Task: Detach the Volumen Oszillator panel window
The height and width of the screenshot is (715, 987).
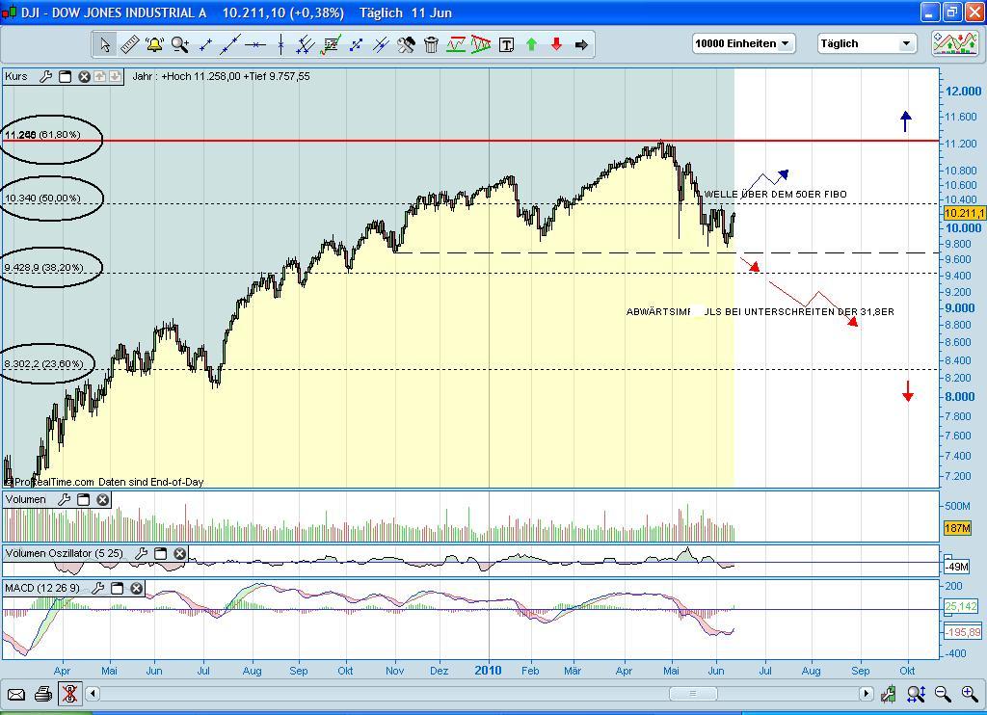Action: pos(161,553)
